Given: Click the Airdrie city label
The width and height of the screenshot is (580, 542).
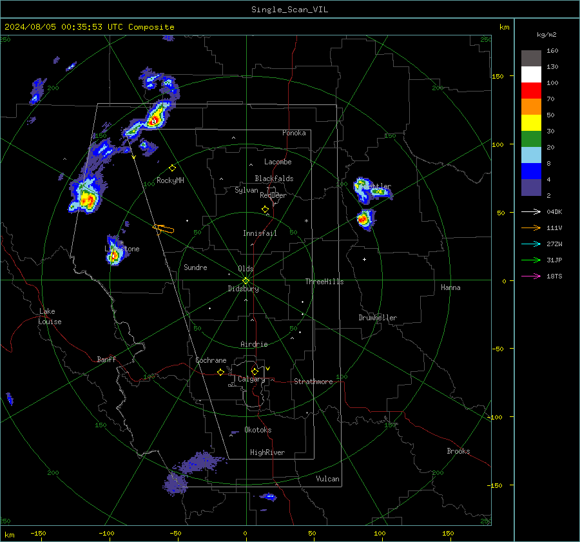Looking at the screenshot, I should (x=254, y=344).
